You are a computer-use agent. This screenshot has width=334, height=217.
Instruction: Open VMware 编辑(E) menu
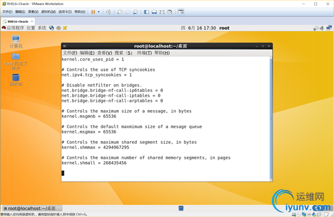pos(20,12)
